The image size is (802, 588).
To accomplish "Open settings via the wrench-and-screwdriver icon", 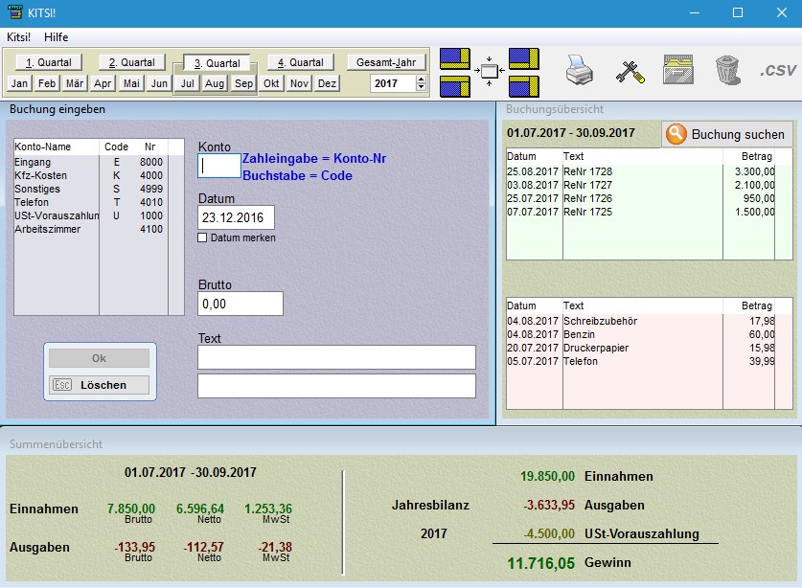I will pyautogui.click(x=630, y=70).
